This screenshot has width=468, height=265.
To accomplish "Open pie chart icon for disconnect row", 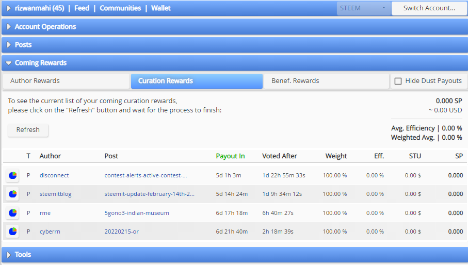I will point(12,175).
